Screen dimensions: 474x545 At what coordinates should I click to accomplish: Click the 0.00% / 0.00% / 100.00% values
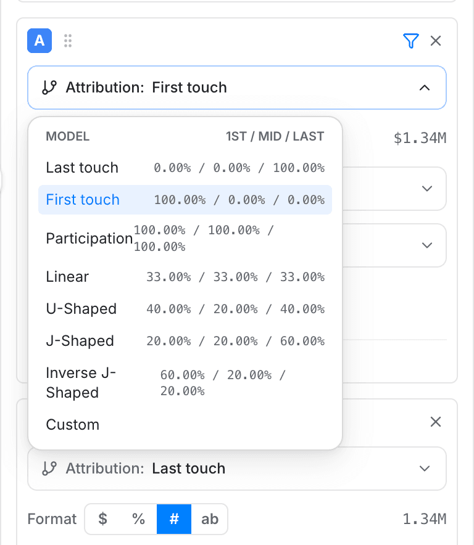tap(239, 168)
